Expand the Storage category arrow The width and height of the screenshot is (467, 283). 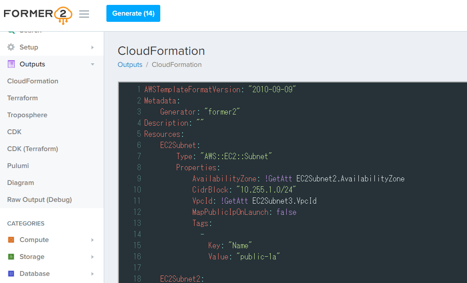pos(93,257)
